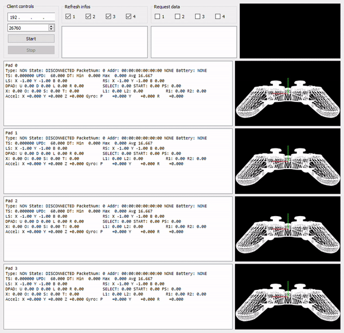Screen dimensions: 344x333
Task: Enable Request data checkbox 1
Action: coord(157,16)
